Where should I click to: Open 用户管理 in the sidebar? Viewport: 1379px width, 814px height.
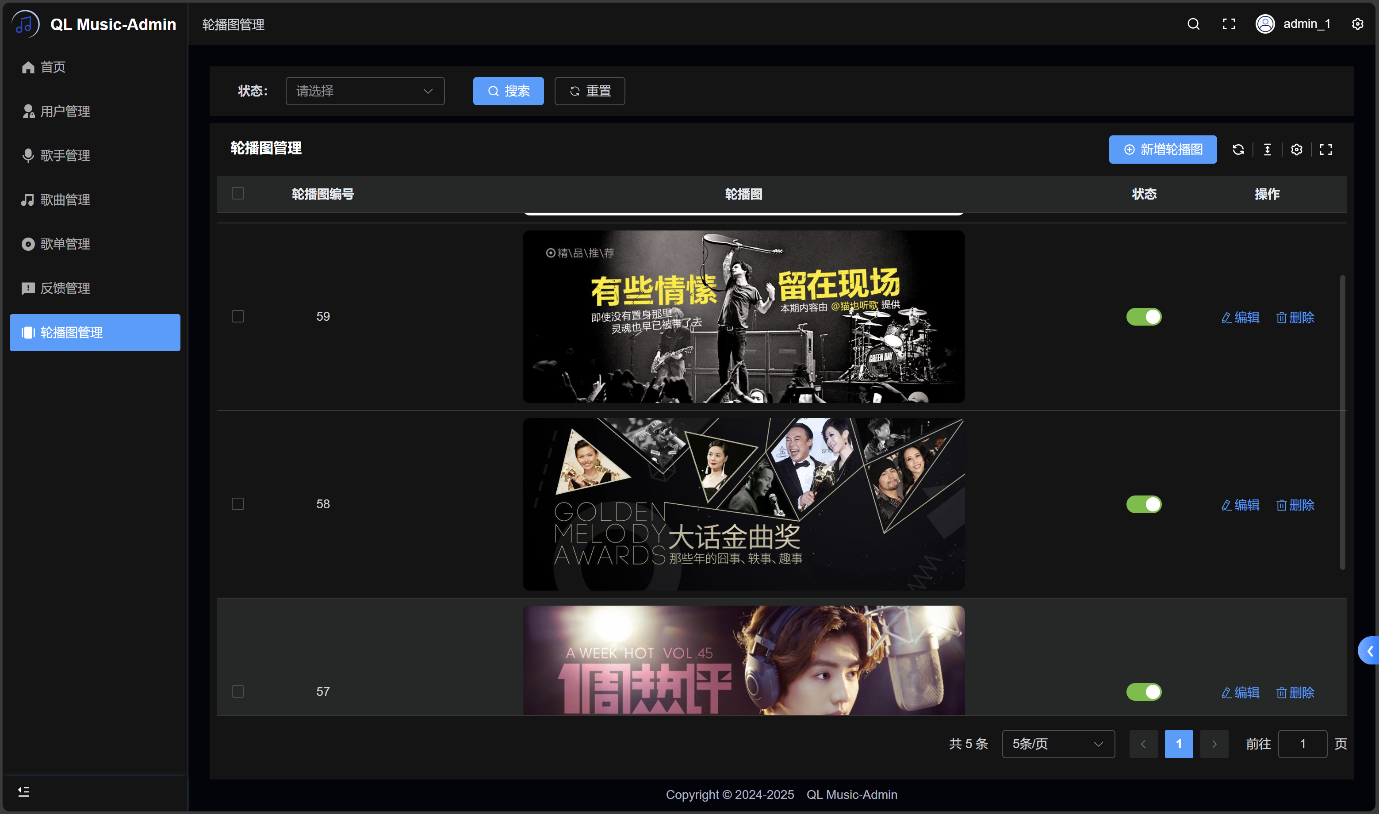95,111
